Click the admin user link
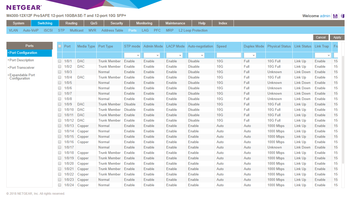The width and height of the screenshot is (351, 197). [x=325, y=16]
